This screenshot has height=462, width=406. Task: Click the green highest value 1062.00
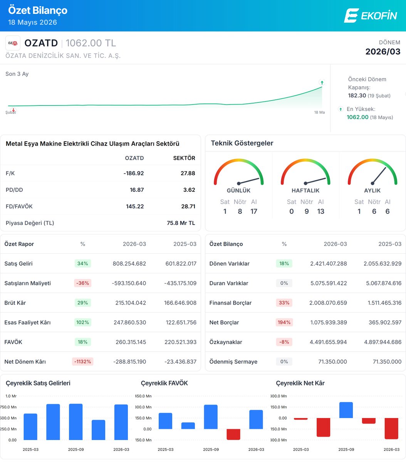(357, 117)
